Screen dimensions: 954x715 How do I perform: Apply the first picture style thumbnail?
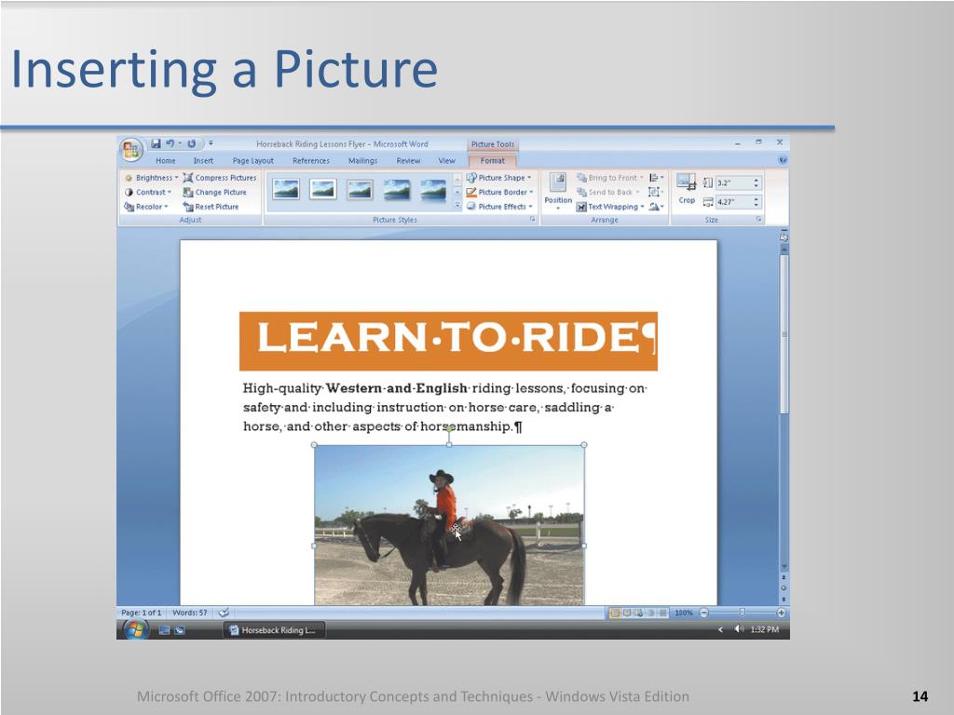click(285, 189)
